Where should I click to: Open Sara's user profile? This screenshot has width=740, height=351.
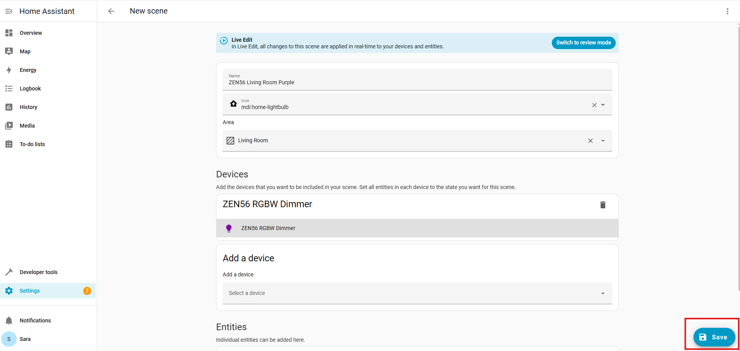pyautogui.click(x=25, y=339)
